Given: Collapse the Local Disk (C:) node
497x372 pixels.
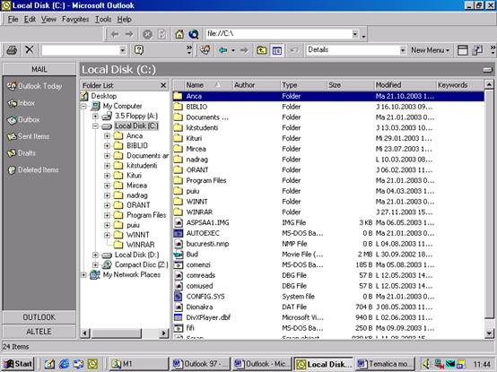Looking at the screenshot, I should [95, 126].
